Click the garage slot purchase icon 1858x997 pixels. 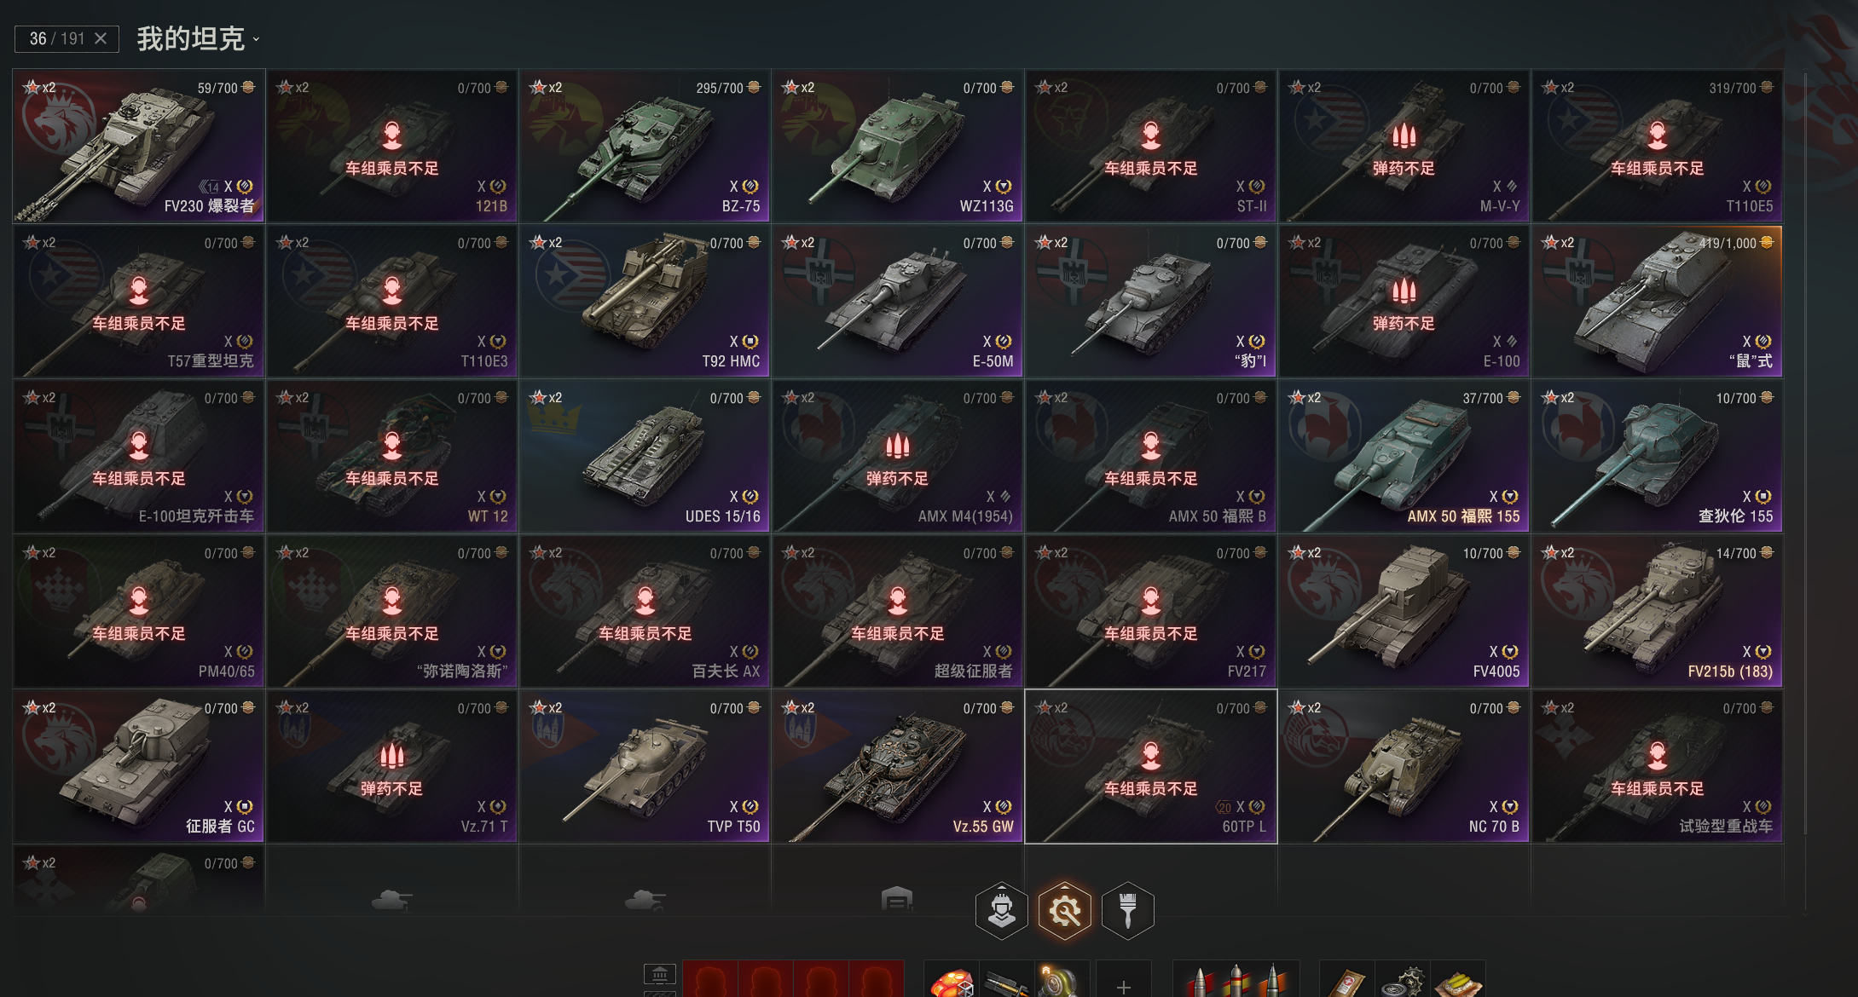tap(897, 898)
